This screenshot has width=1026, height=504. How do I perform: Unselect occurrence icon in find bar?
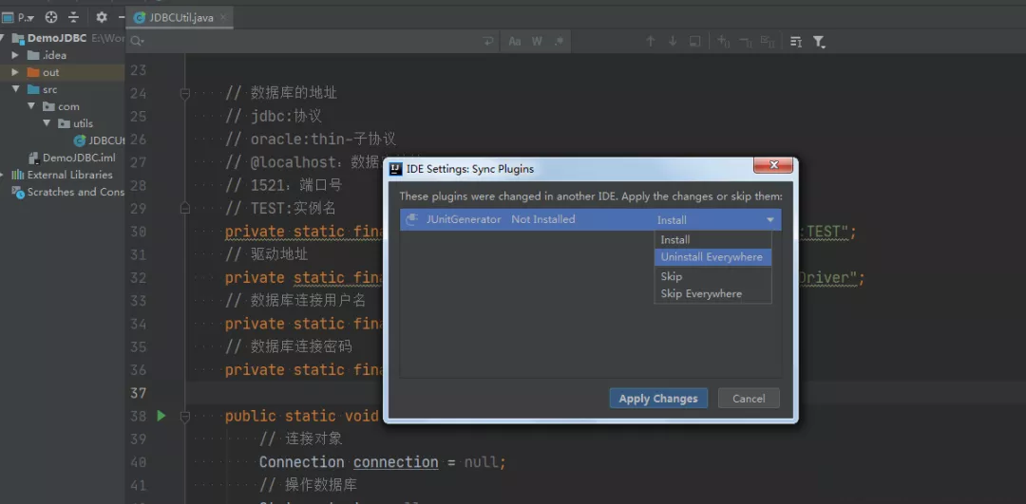click(746, 41)
